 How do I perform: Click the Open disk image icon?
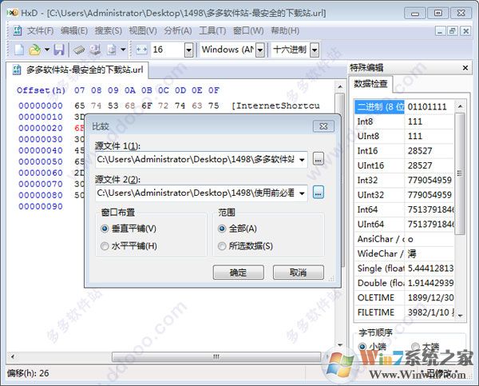tap(111, 50)
